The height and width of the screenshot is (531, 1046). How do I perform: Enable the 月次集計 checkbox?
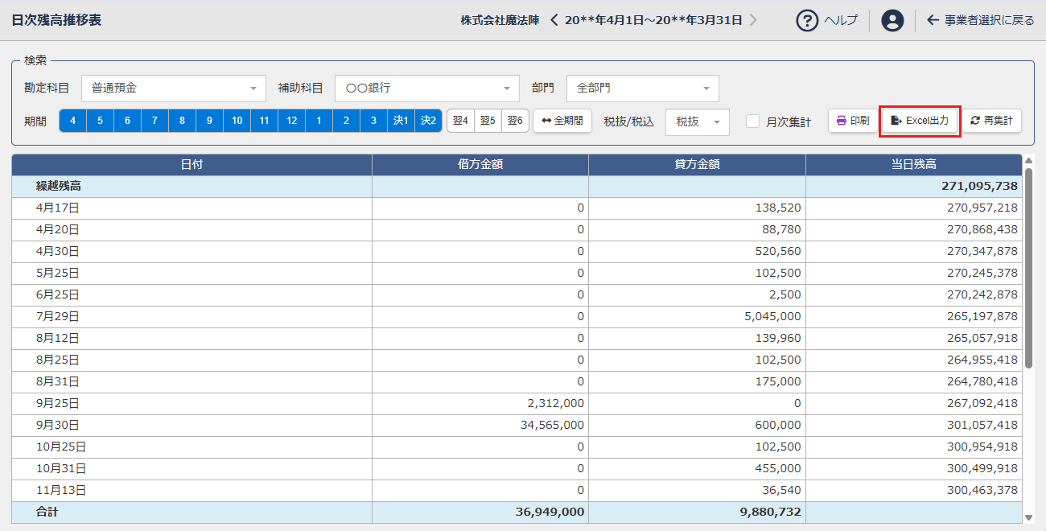point(753,121)
